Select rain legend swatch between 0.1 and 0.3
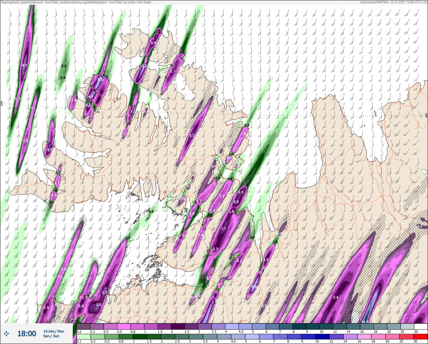This screenshot has height=344, width=428. pyautogui.click(x=84, y=337)
